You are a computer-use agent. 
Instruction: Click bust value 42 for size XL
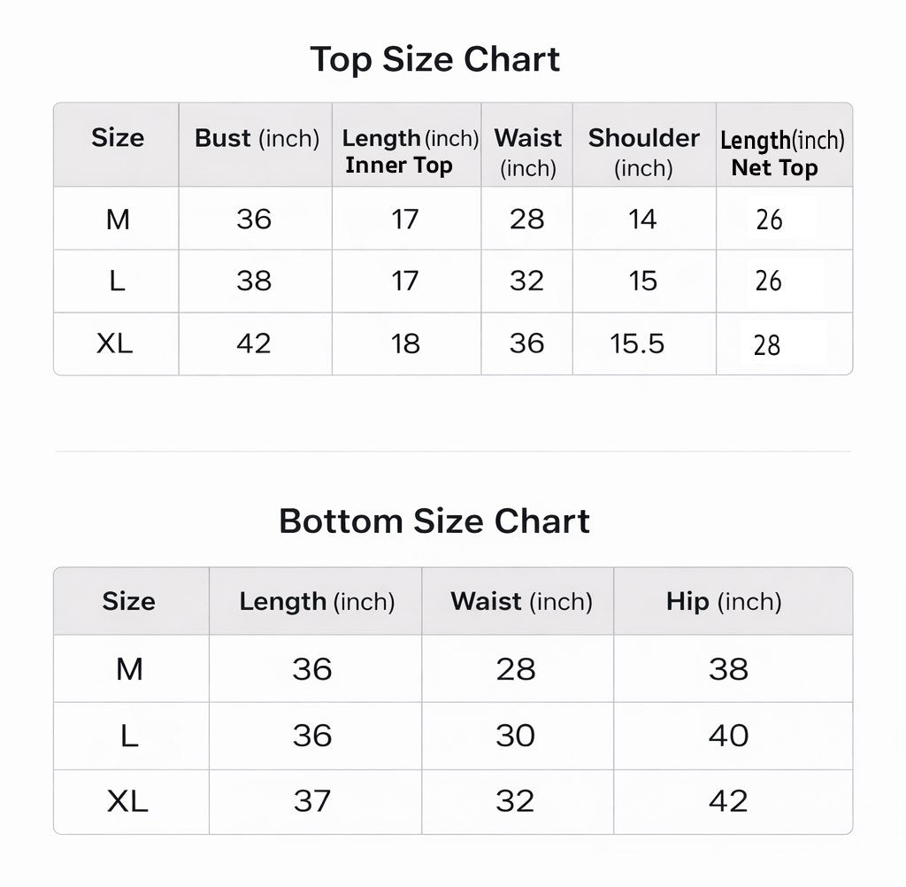click(254, 343)
